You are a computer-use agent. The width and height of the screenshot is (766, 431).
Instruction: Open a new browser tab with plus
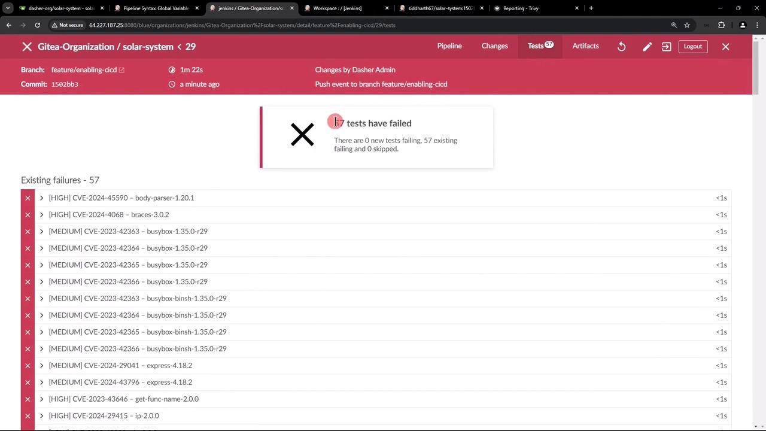pyautogui.click(x=591, y=8)
